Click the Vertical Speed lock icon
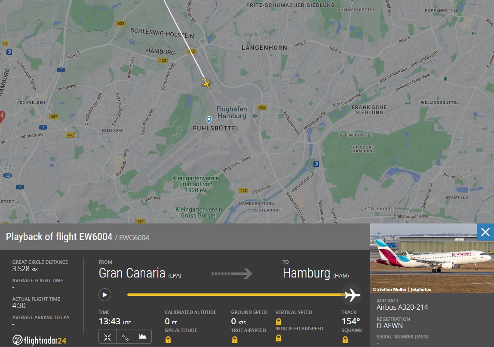 tap(279, 322)
